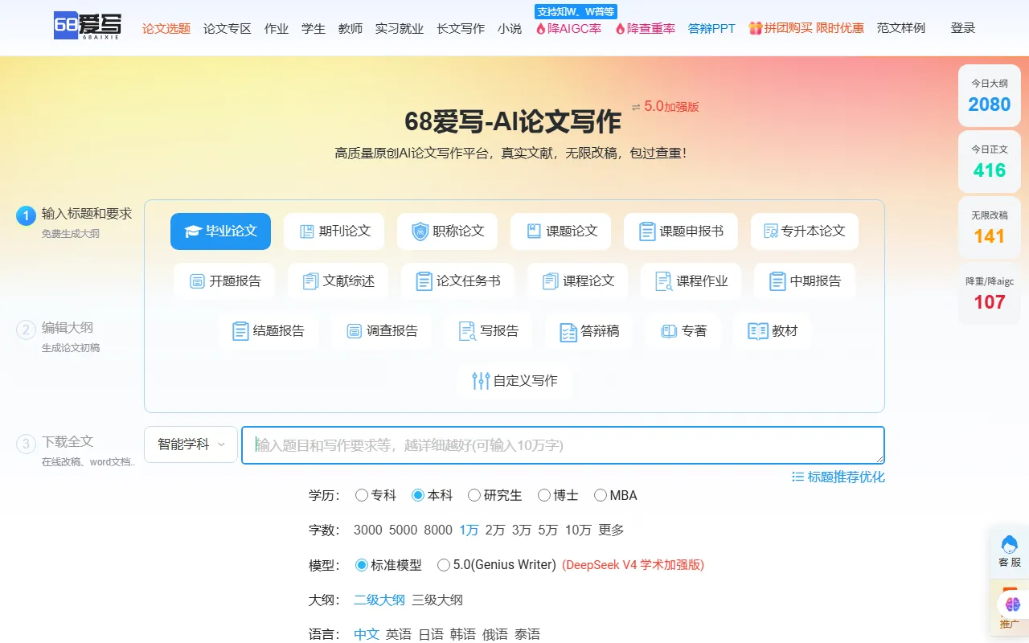Click the 5.0加强版 version switch
The width and height of the screenshot is (1029, 643).
click(665, 106)
